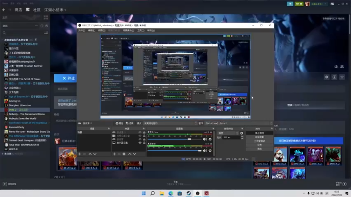Add a new scene with plus icon

(79, 154)
